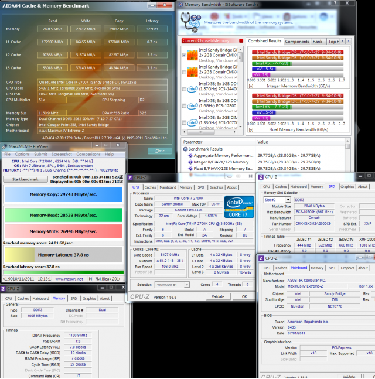Click the Sandra stethoscope benchmark icon

click(x=191, y=22)
